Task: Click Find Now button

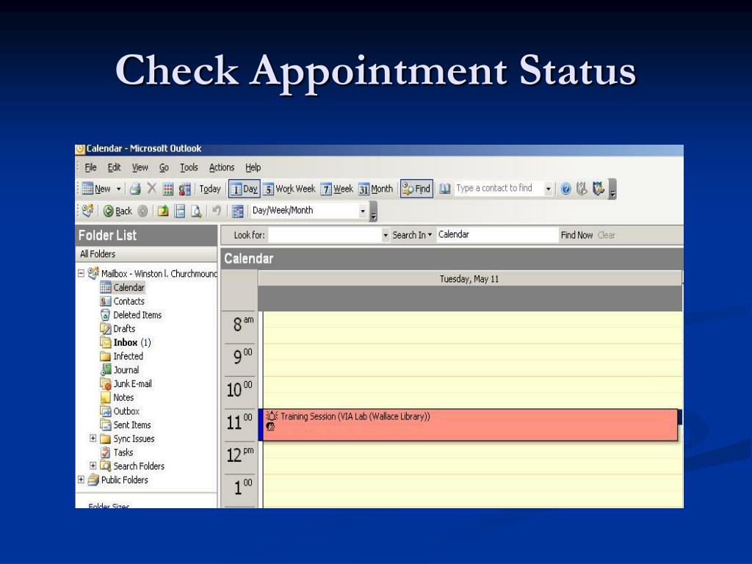Action: pyautogui.click(x=576, y=235)
